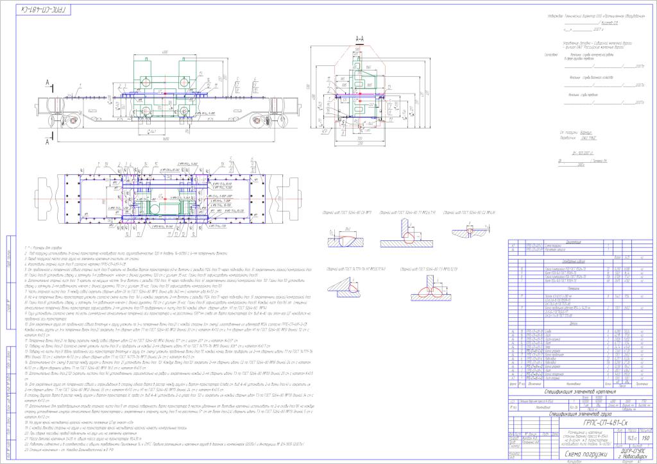Screen dimensions: 657x464
Task: Select the "ДЦГР-СГУПС г. Новосибирск" organization text
Action: pos(632,454)
